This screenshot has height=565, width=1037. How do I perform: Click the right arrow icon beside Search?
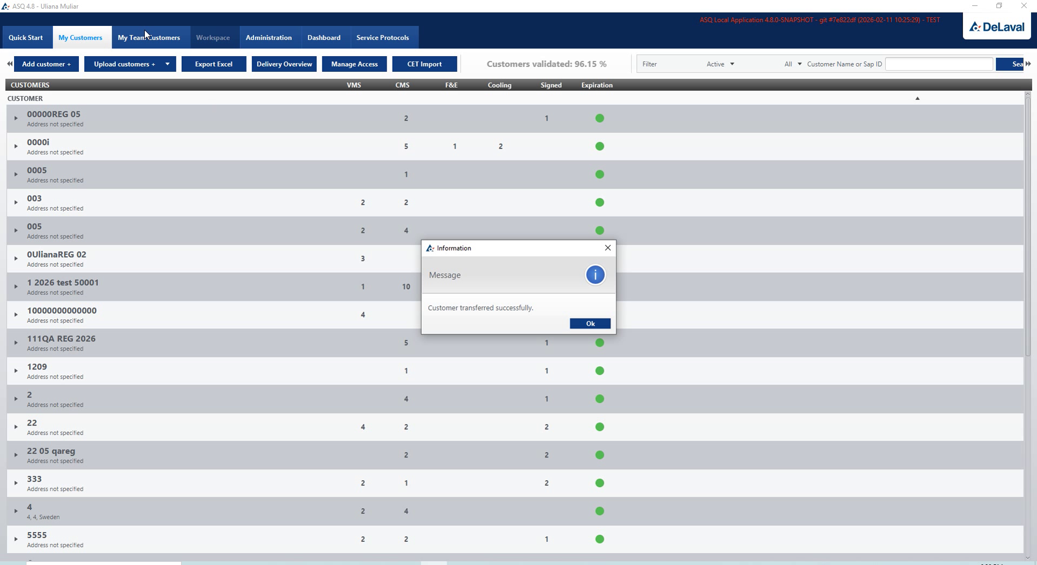(x=1028, y=64)
